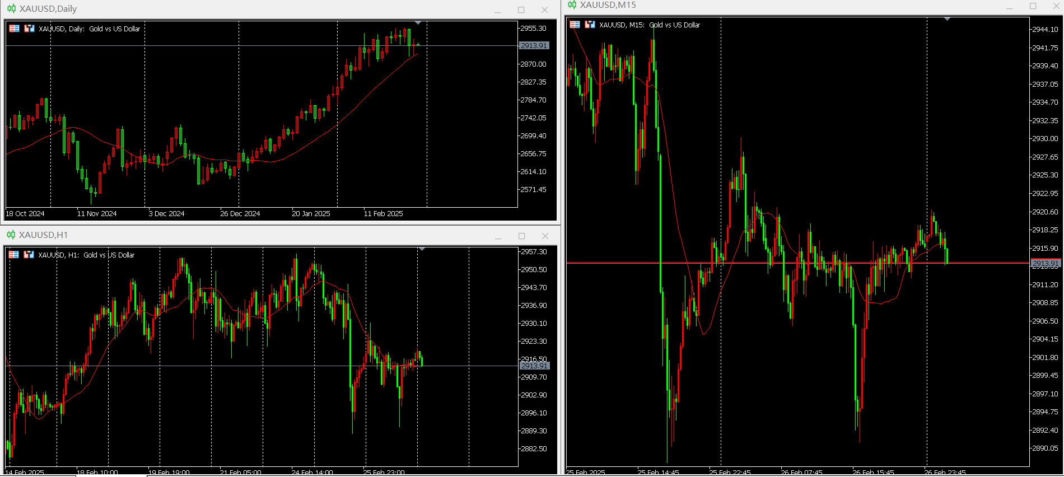Open one-click trading panel in H1 chart
Image resolution: width=1064 pixels, height=477 pixels.
pos(14,255)
